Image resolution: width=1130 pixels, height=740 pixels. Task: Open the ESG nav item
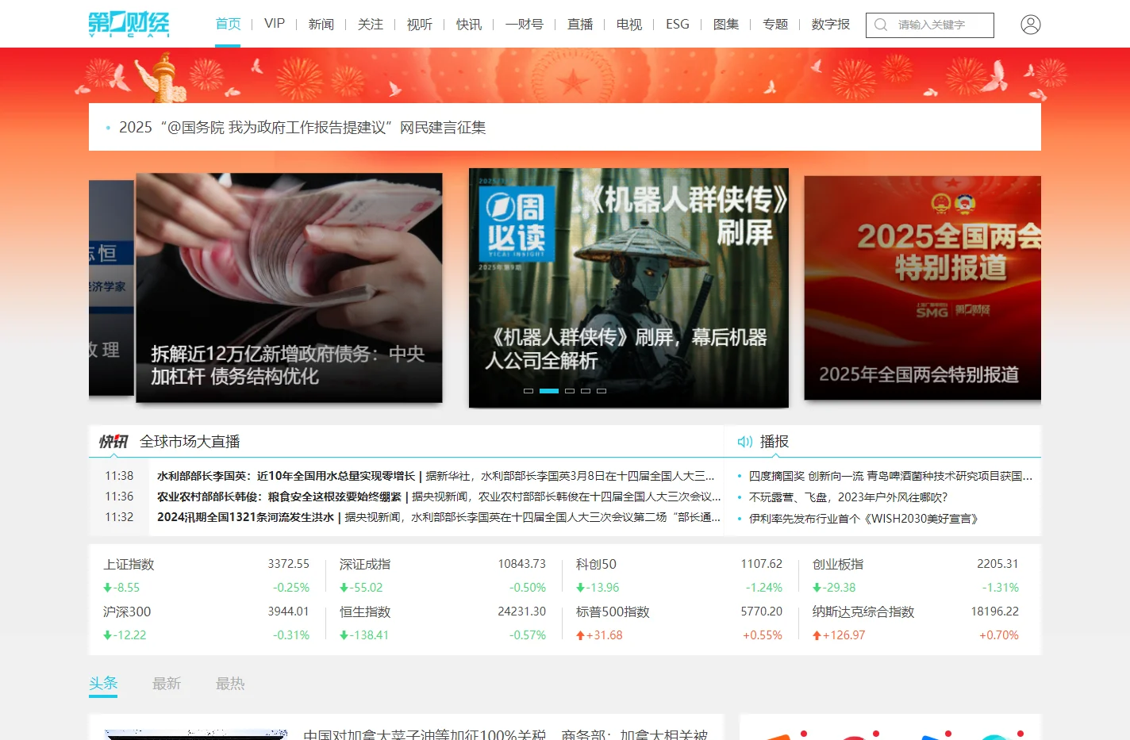(x=678, y=24)
